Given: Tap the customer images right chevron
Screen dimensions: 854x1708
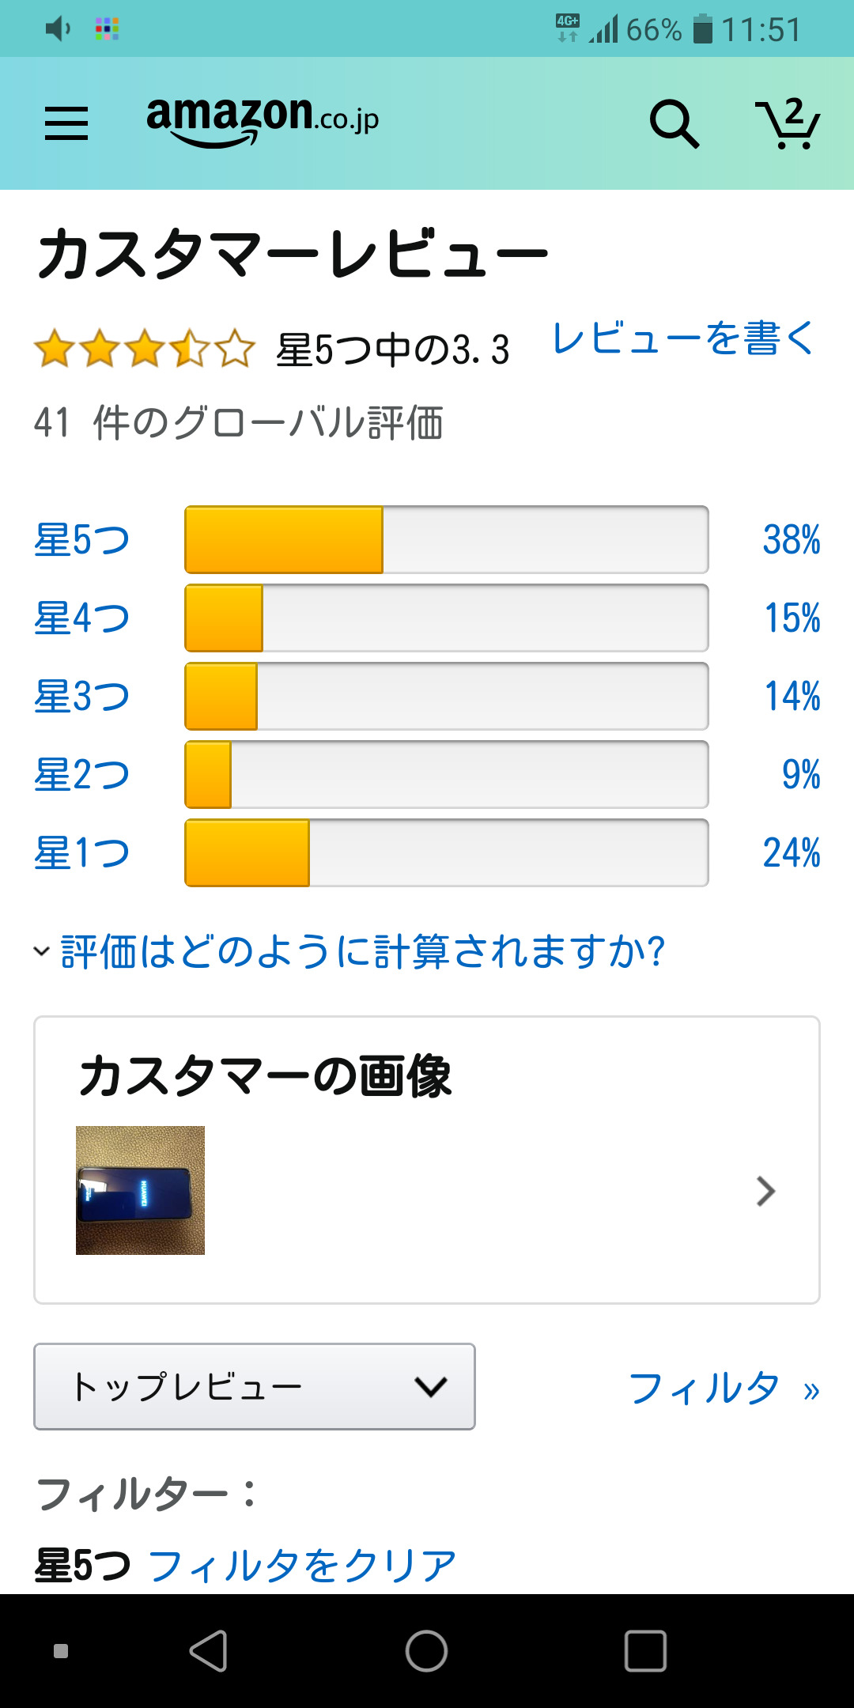Looking at the screenshot, I should pyautogui.click(x=765, y=1191).
